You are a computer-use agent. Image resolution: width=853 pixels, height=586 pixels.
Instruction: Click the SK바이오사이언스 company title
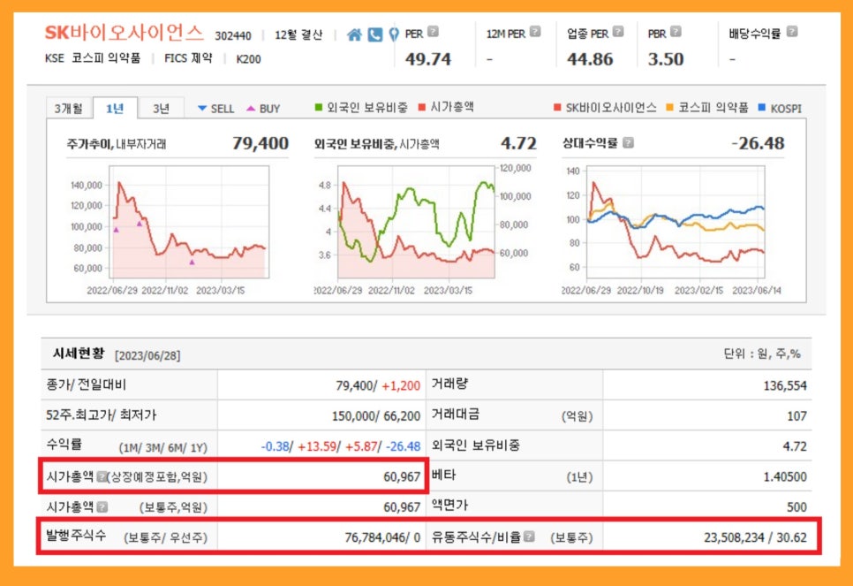[124, 33]
